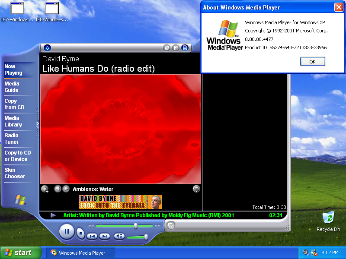
Task: Click the version number "8.00.00.4477"
Action: [259, 39]
